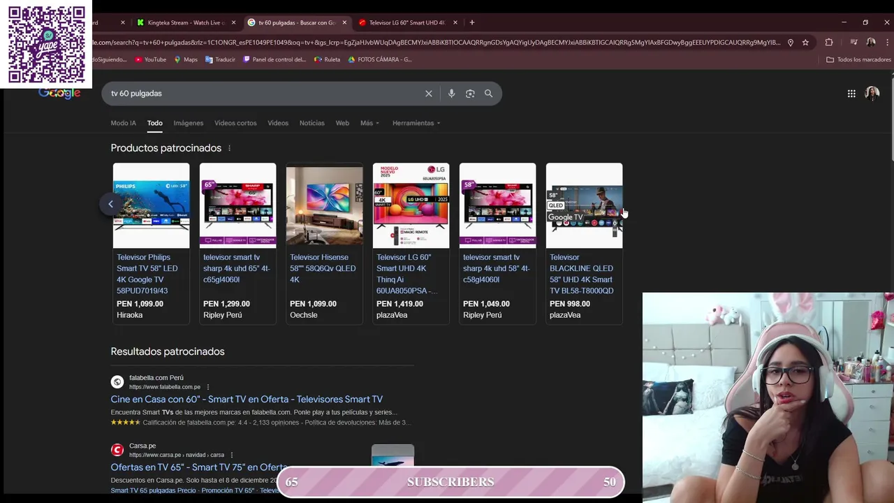
Task: Close the Kingteka Stream tab
Action: click(233, 22)
